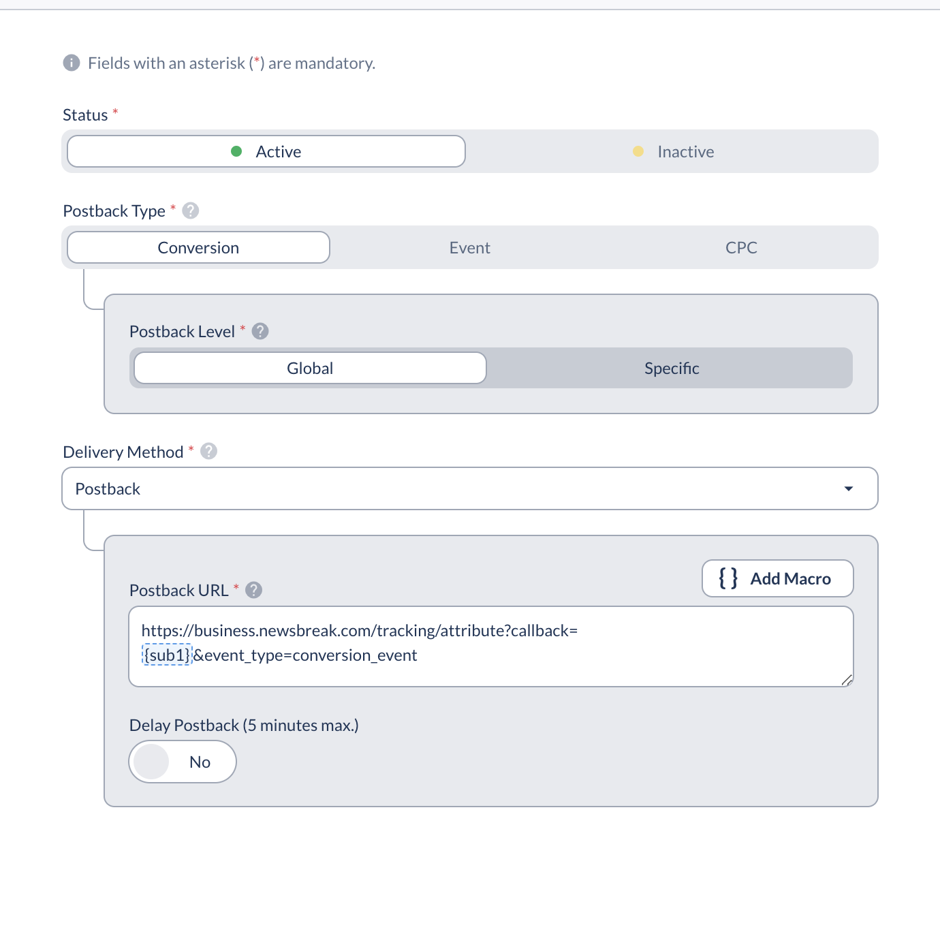940x936 pixels.
Task: Click the curly braces icon on Add Macro
Action: 727,578
